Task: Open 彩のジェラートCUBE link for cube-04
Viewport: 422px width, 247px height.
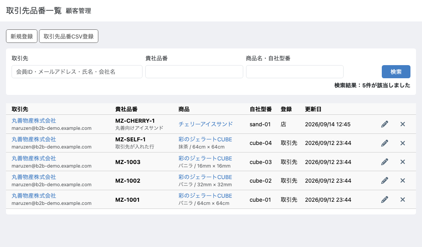Action: click(x=205, y=139)
